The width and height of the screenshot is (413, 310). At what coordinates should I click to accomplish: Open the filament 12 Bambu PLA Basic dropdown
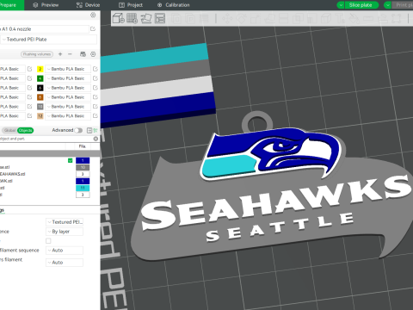pos(68,116)
